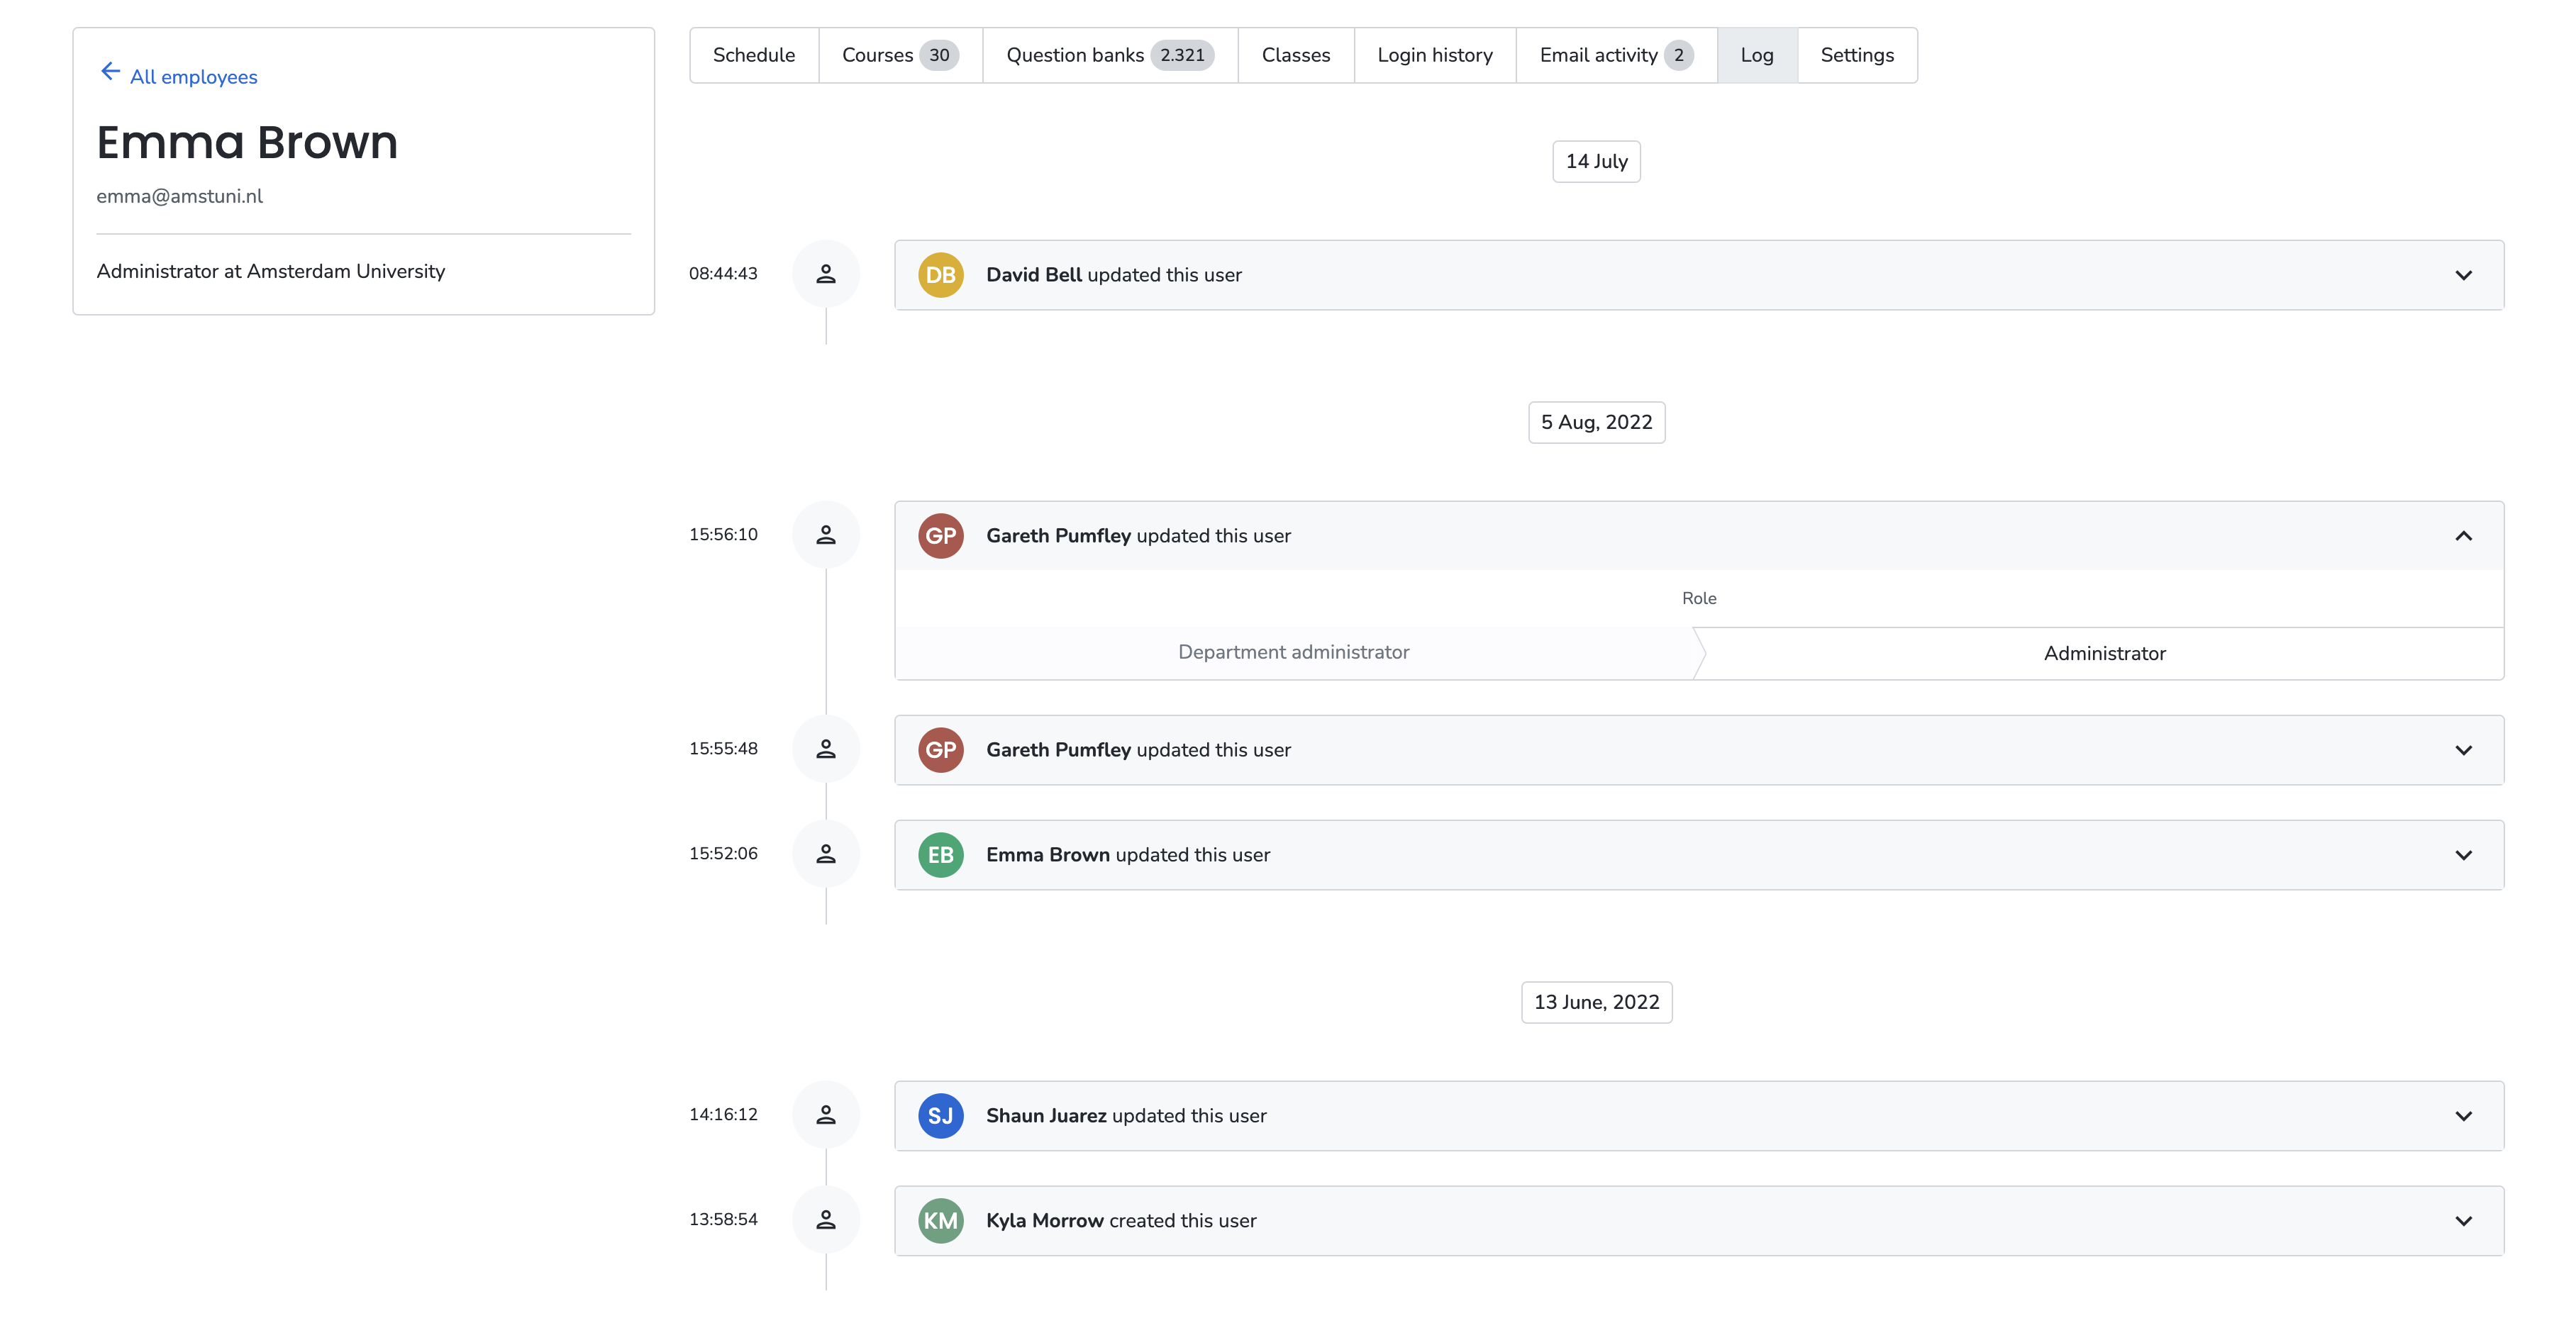Click the Administrator new role value
The height and width of the screenshot is (1323, 2576).
tap(2104, 653)
